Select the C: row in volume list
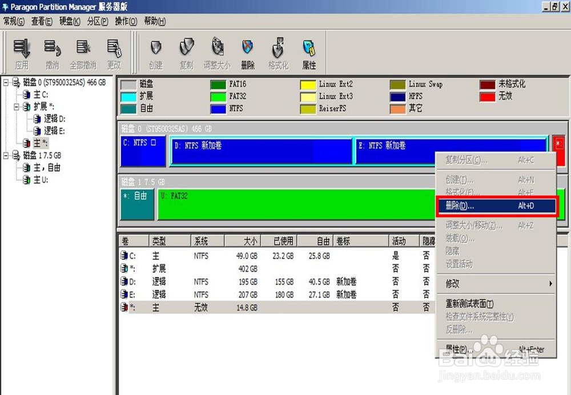Screen dimensions: 571x395 point(278,256)
